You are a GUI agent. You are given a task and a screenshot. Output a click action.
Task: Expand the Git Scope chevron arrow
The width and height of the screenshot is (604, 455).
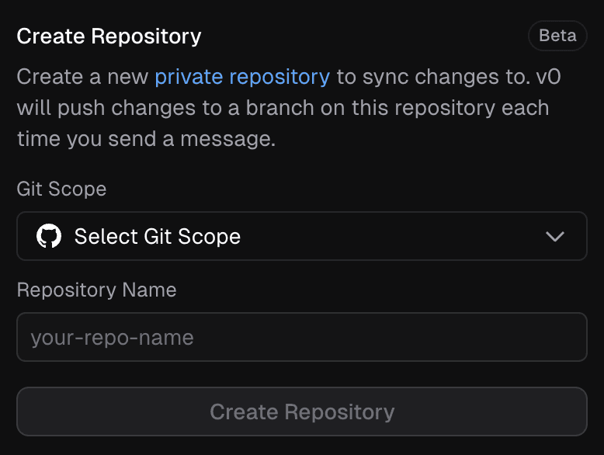coord(554,236)
